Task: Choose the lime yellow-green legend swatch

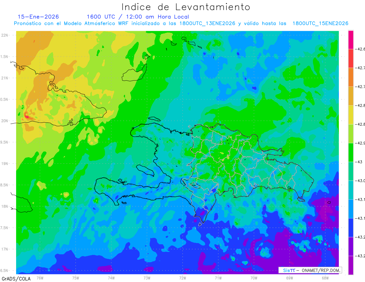Action: tap(351, 134)
